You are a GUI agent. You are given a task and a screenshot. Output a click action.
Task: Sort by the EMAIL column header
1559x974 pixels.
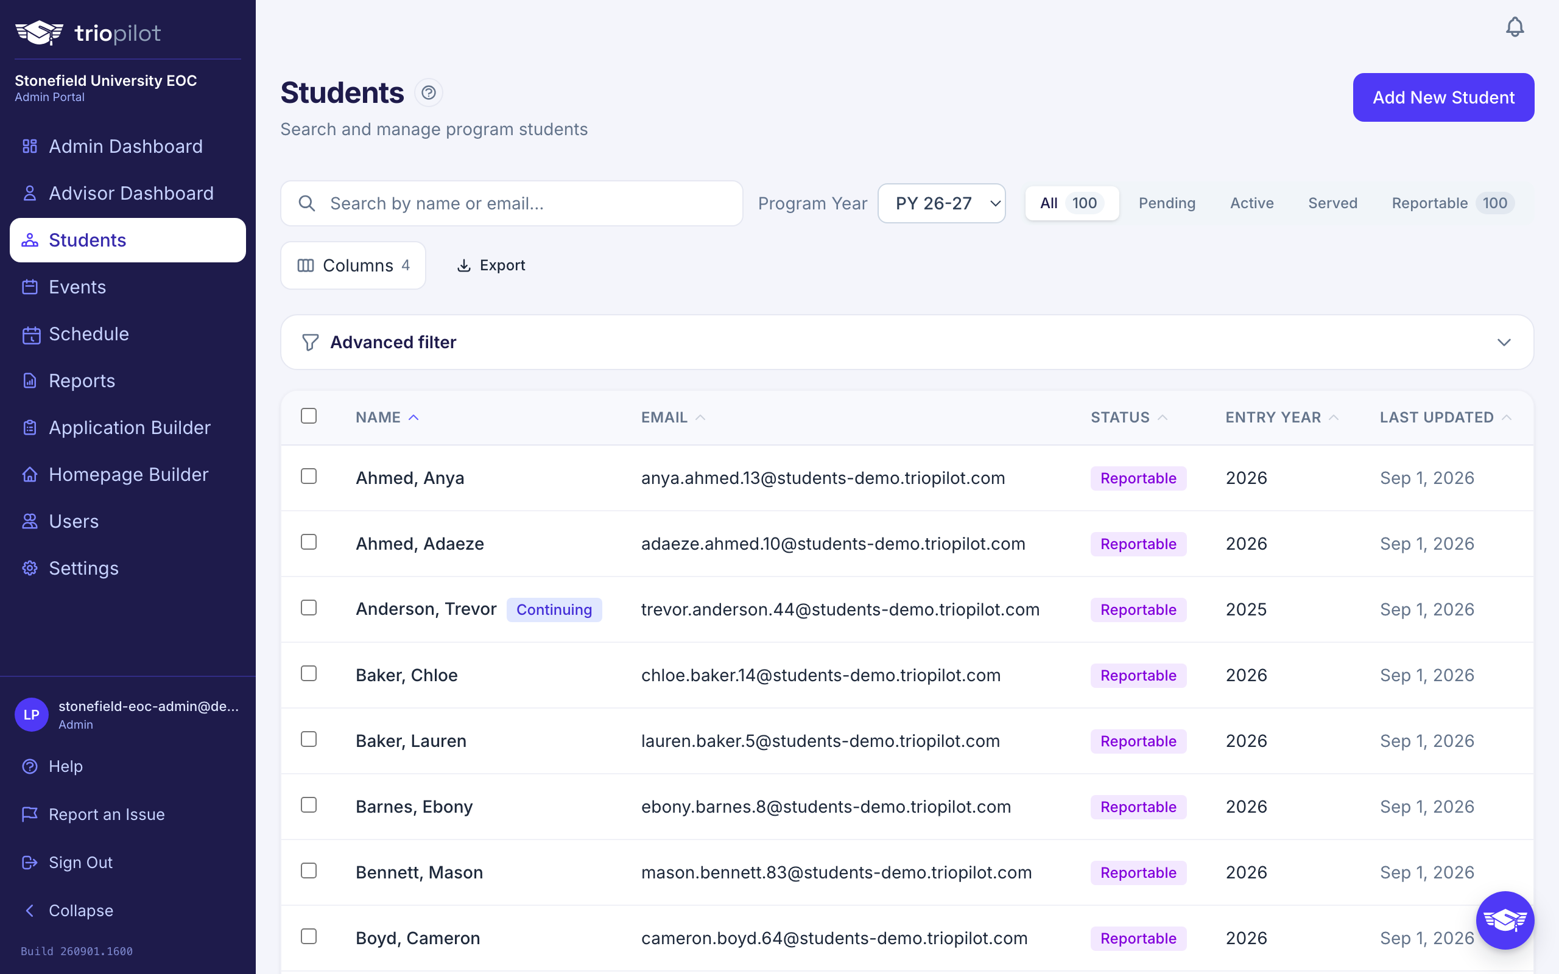click(x=673, y=418)
